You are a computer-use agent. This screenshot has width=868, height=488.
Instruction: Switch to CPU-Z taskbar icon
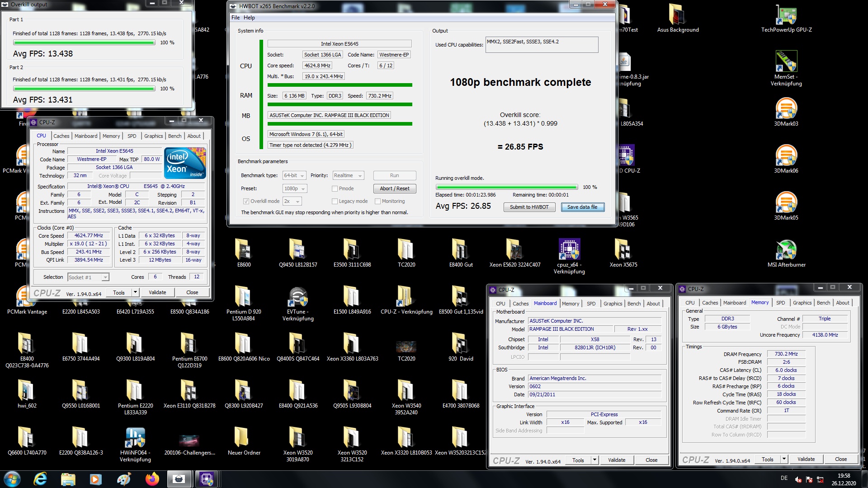coord(207,479)
